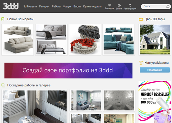Click the green bookmark icon beside Новые 3d модели
The height and width of the screenshot is (123, 172).
(x=3, y=19)
